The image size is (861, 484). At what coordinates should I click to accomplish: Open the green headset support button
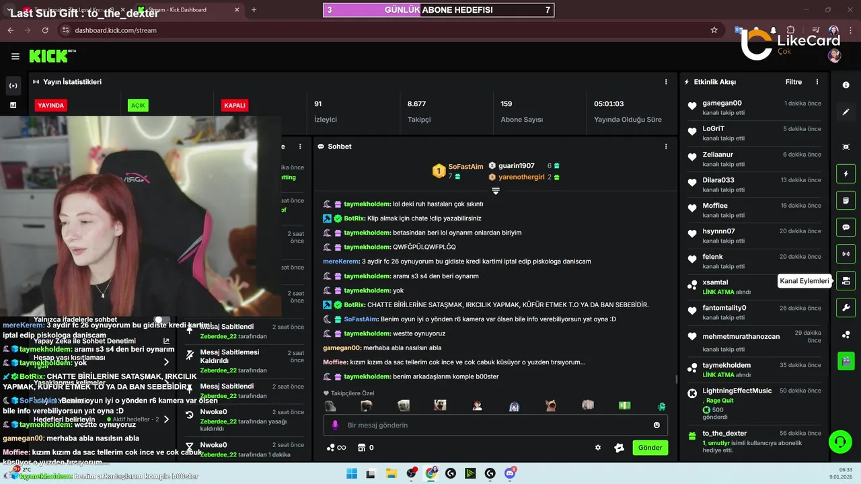(x=839, y=442)
